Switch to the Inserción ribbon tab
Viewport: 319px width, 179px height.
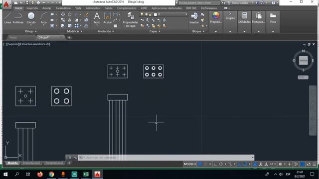tap(32, 8)
